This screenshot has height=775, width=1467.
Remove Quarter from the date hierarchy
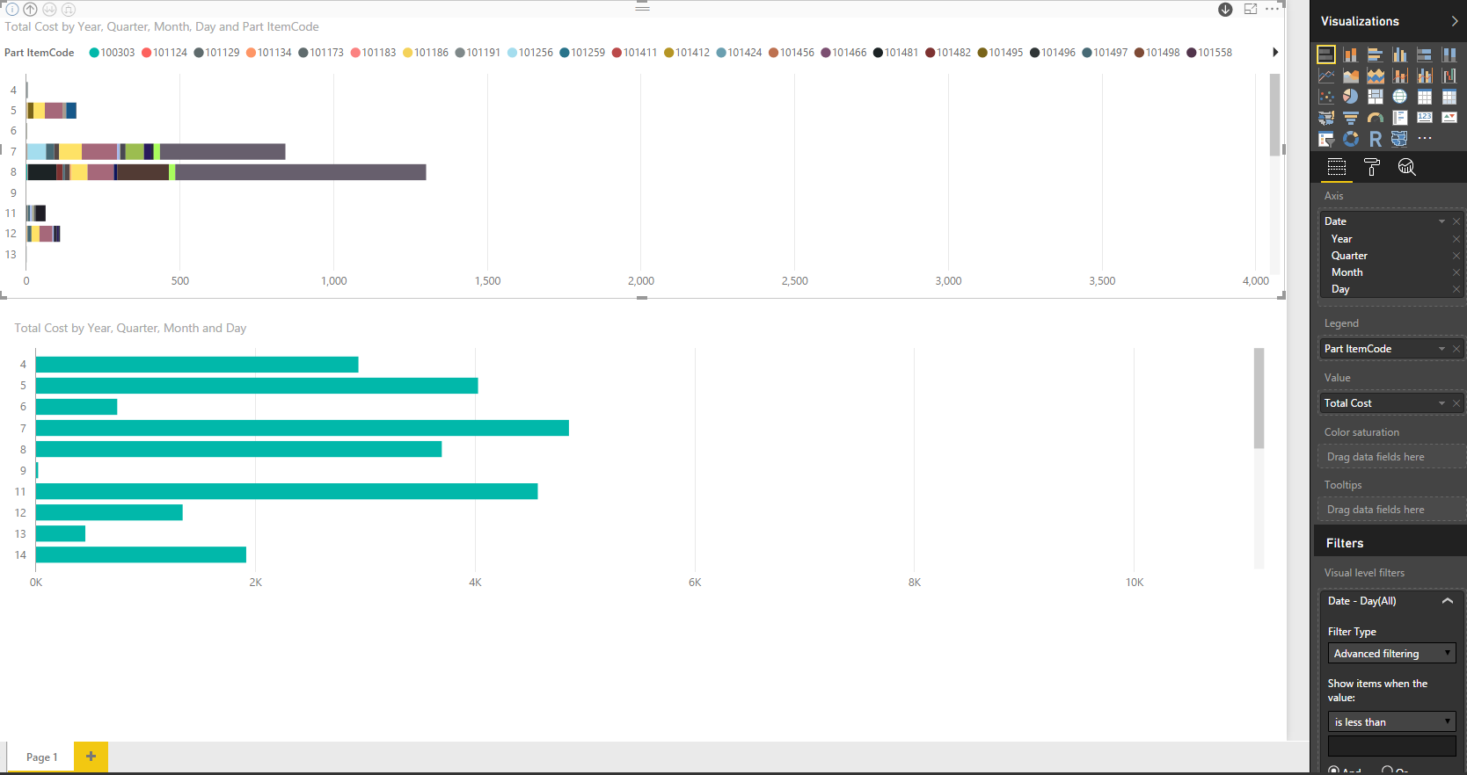(x=1456, y=256)
